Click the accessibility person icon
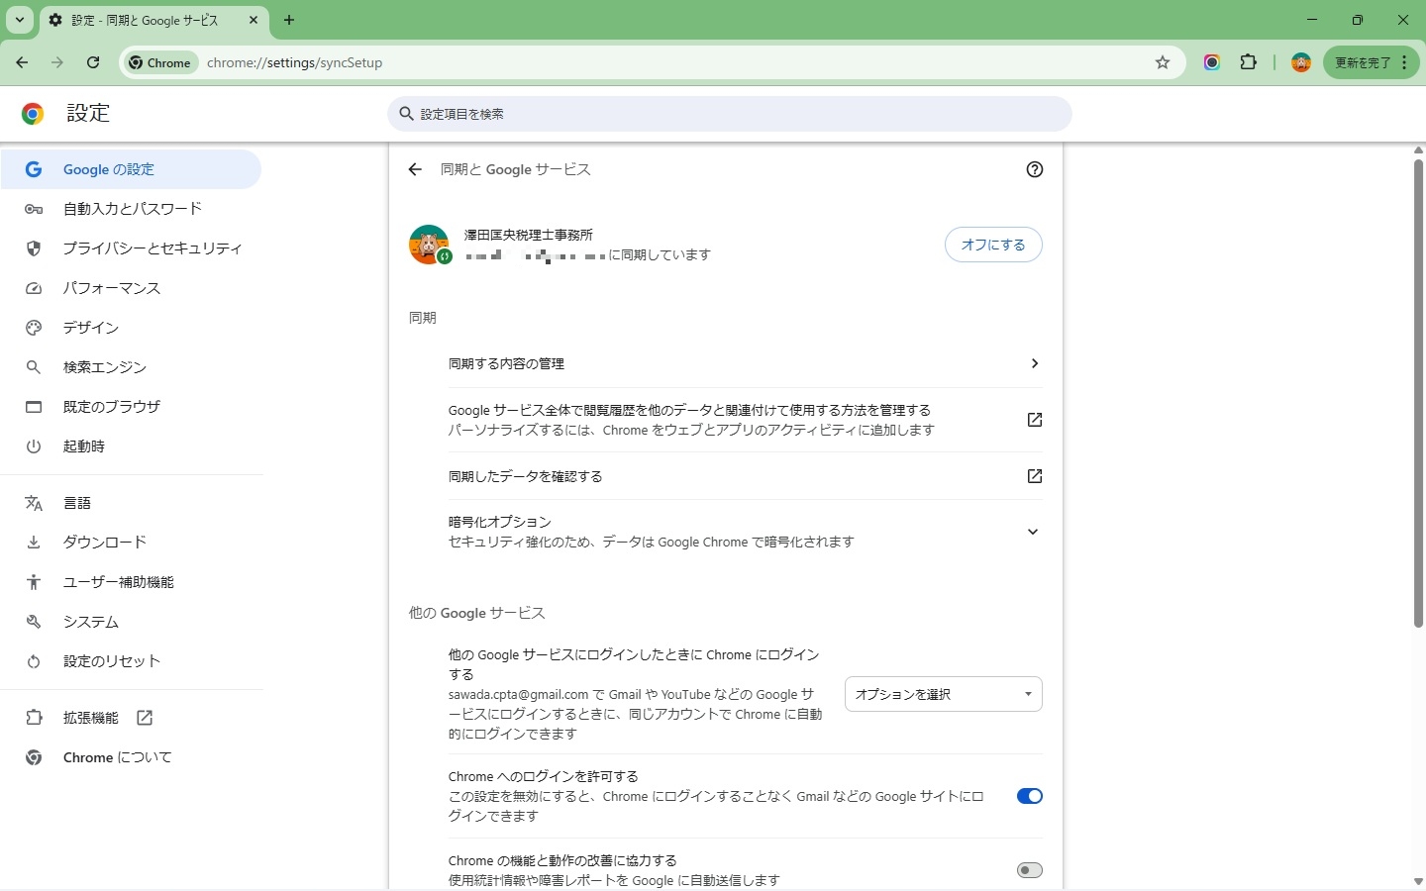 34,582
